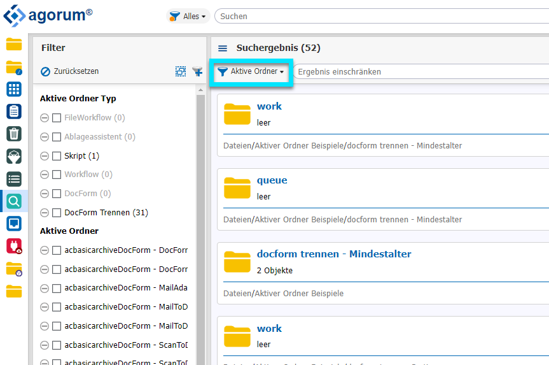Open the hands-holding-box icon in sidebar
The height and width of the screenshot is (365, 549).
tap(14, 156)
